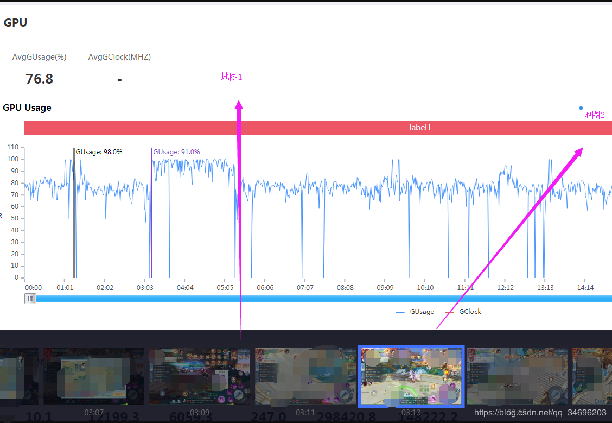Click the blue timeline range bar
This screenshot has height=423, width=612.
pos(323,299)
